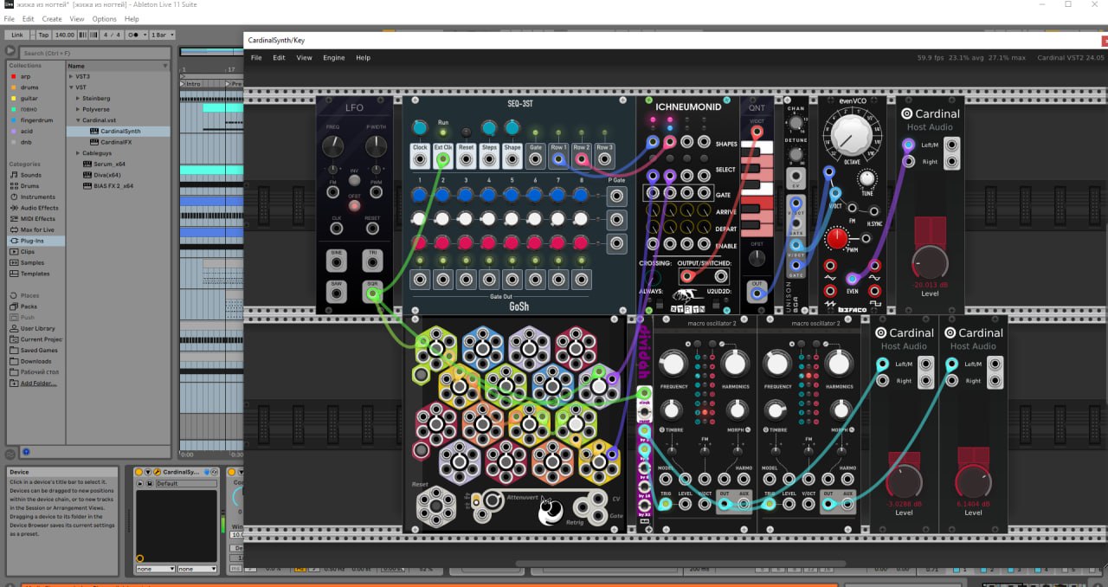Expand the VST3 folder

pyautogui.click(x=70, y=76)
